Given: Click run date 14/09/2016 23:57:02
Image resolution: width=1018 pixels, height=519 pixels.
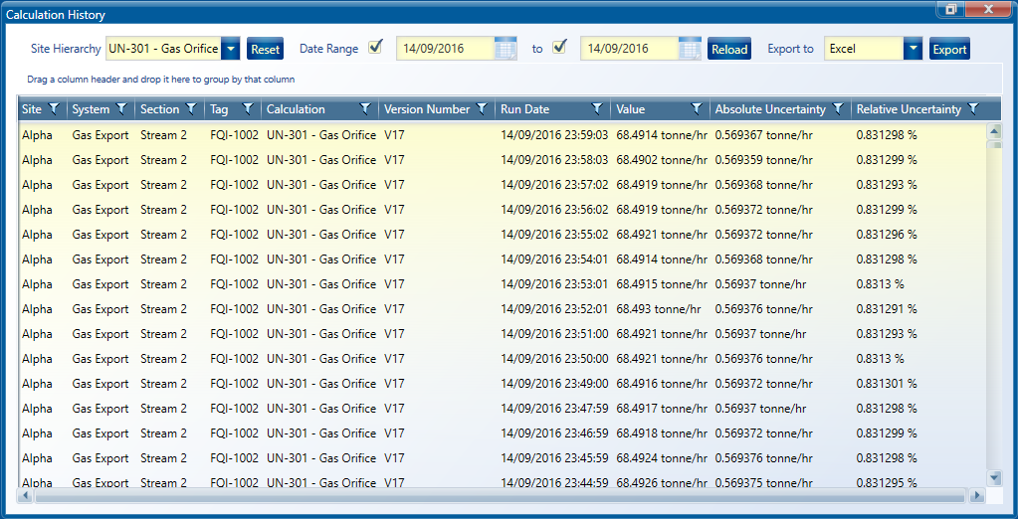Looking at the screenshot, I should click(x=554, y=185).
